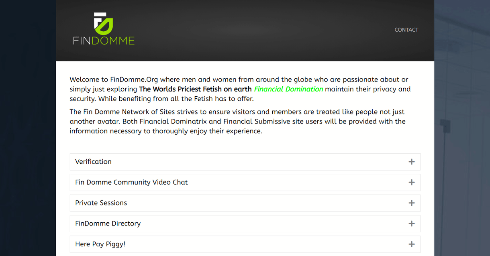Click the plus icon beside Here Pay Piggy!
The image size is (490, 256).
click(x=411, y=244)
